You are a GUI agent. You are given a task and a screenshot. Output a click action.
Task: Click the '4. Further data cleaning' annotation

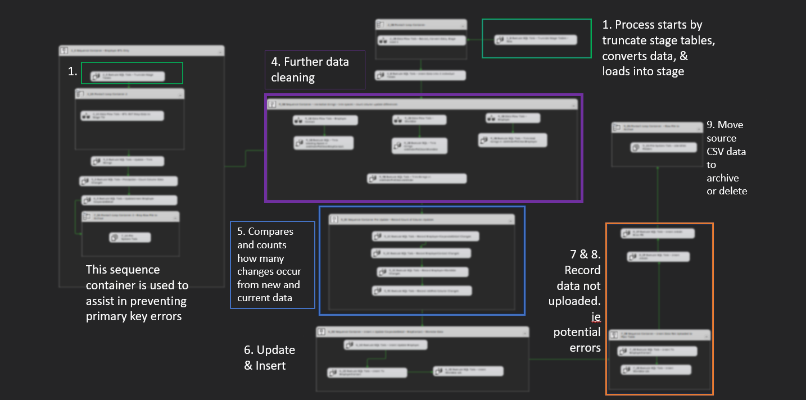[315, 70]
